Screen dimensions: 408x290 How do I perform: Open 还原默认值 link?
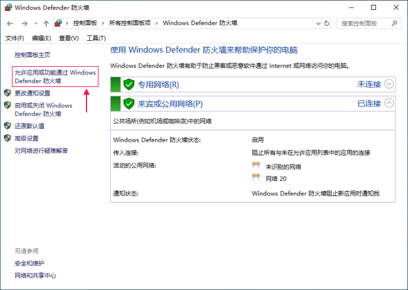click(x=30, y=126)
